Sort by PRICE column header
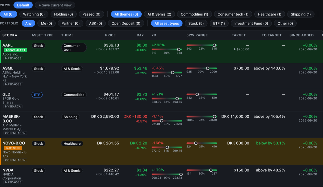Screen dimensions: 323x187 tap(110, 35)
